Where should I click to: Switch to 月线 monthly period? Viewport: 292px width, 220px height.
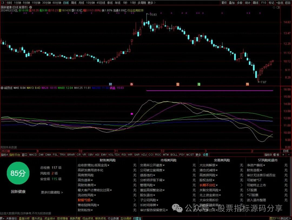coord(81,3)
